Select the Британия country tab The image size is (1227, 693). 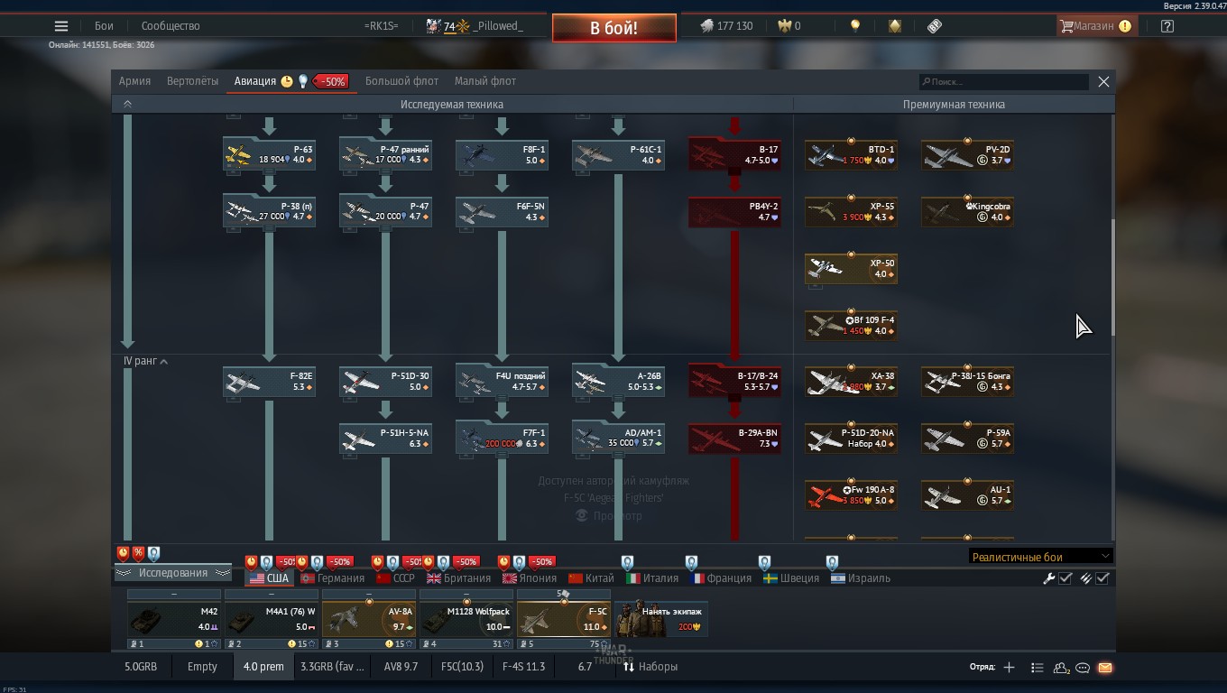point(459,578)
